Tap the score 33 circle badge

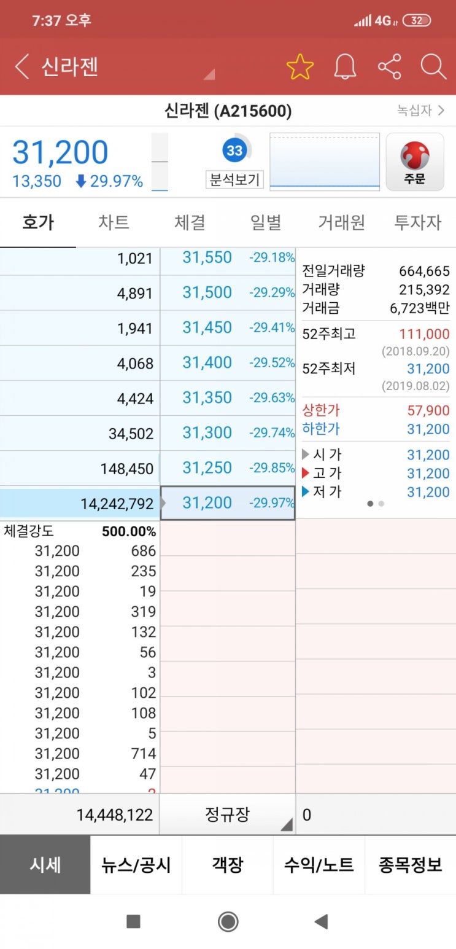point(234,150)
